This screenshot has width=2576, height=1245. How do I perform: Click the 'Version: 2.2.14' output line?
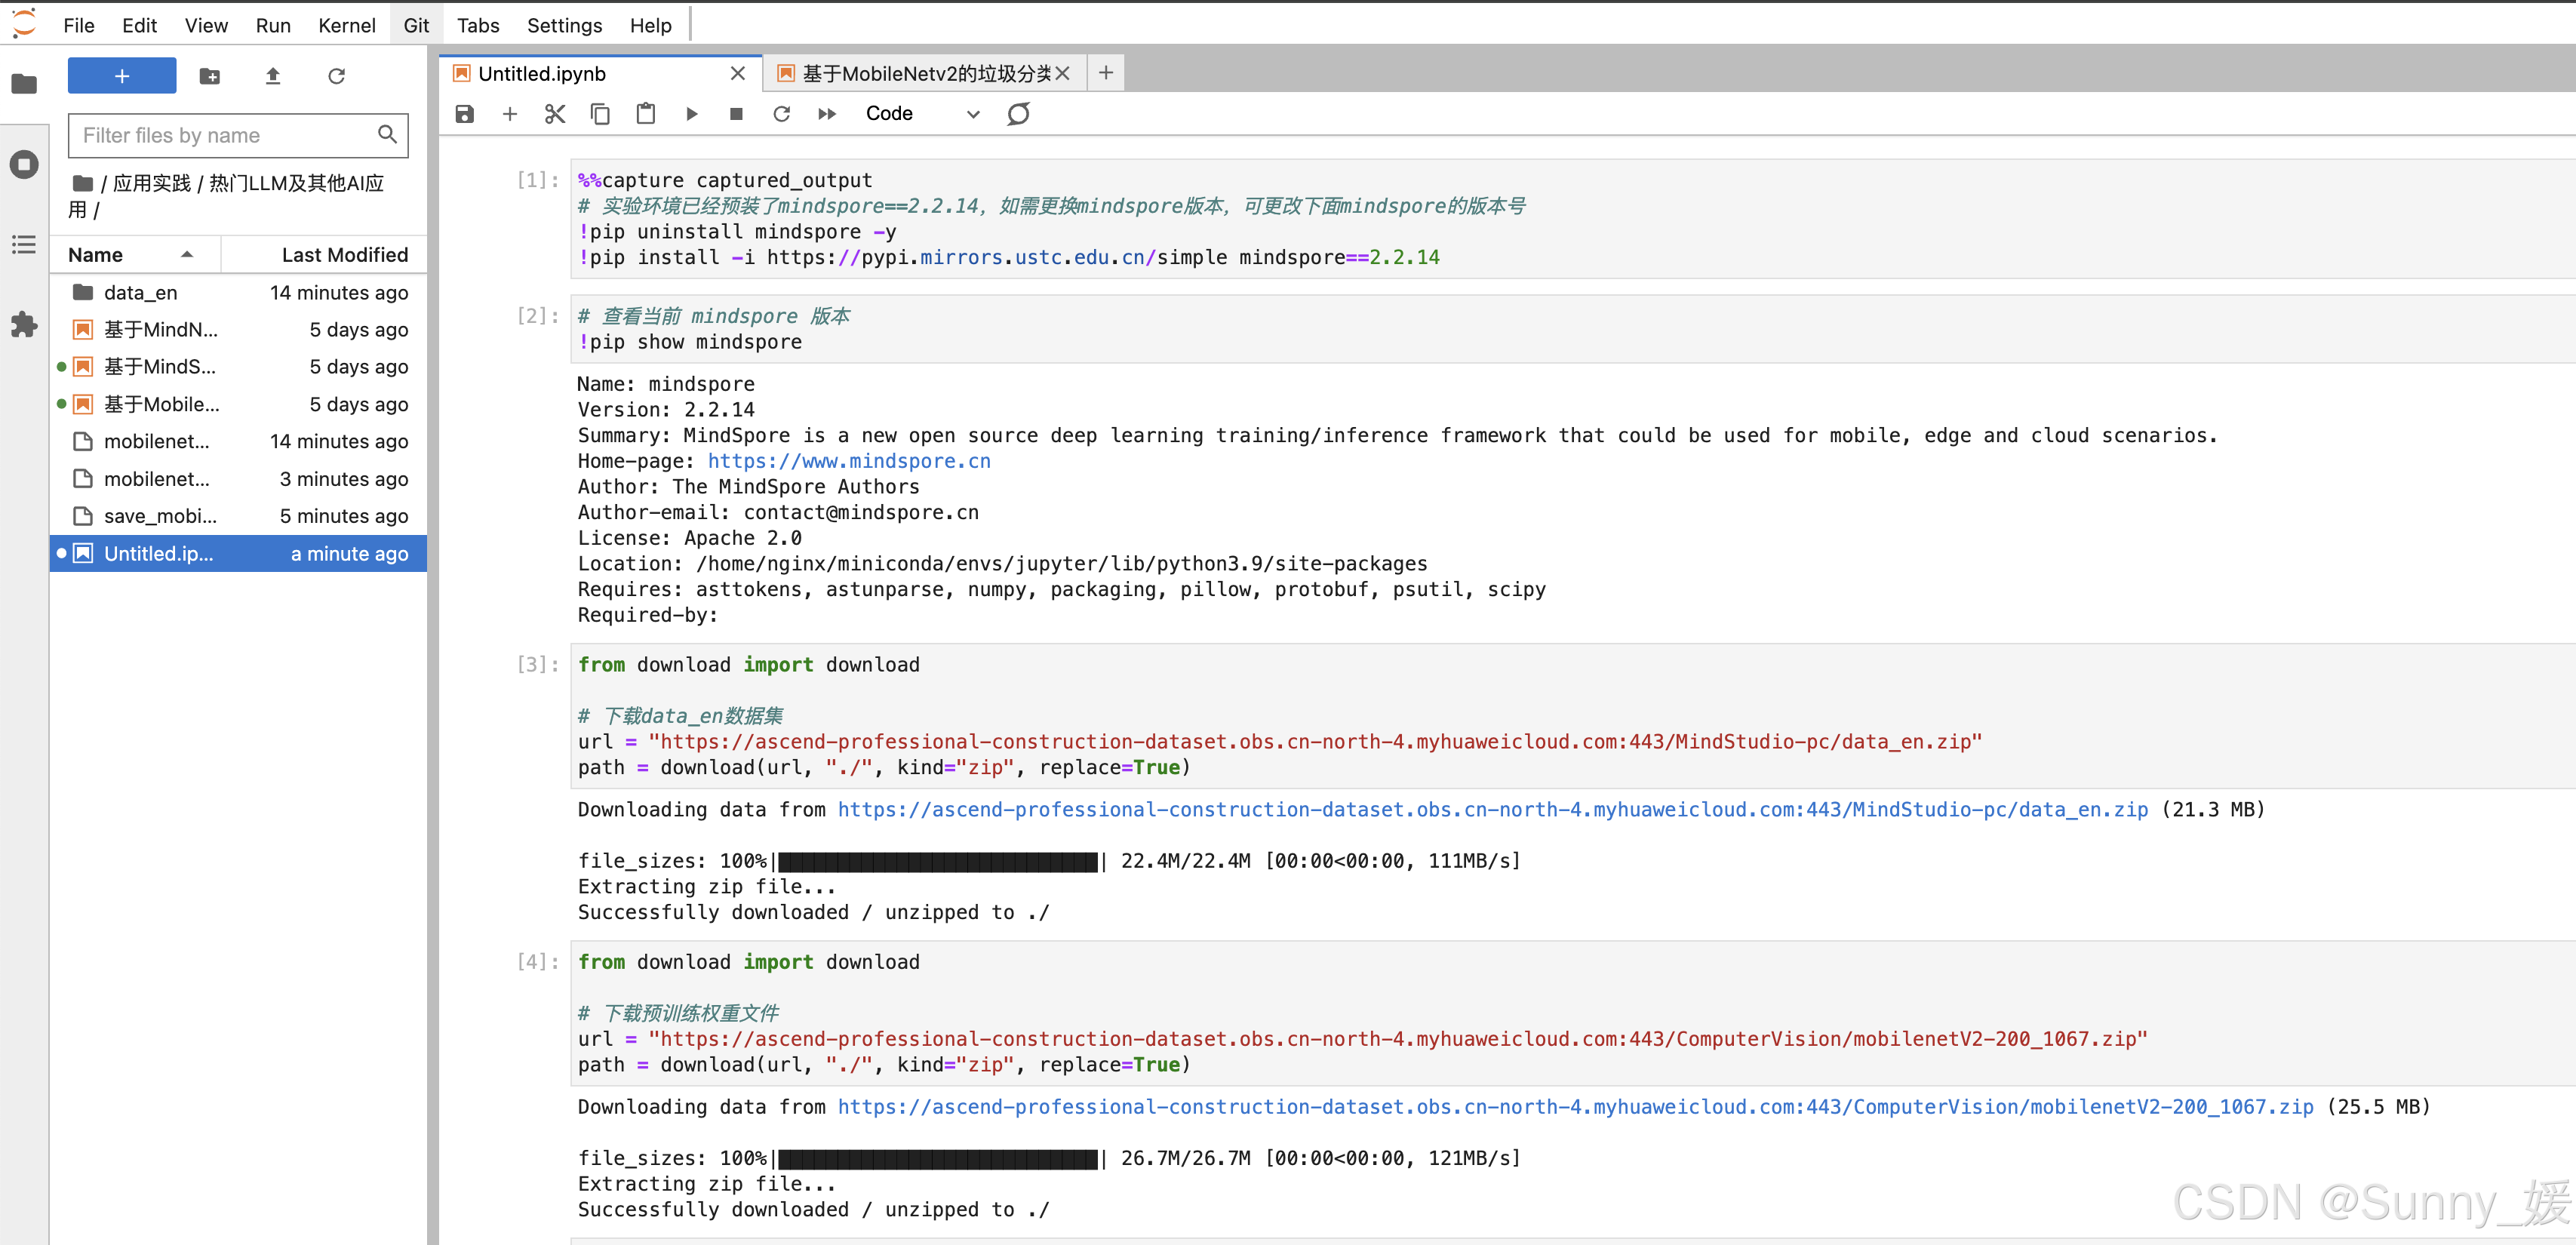(666, 410)
